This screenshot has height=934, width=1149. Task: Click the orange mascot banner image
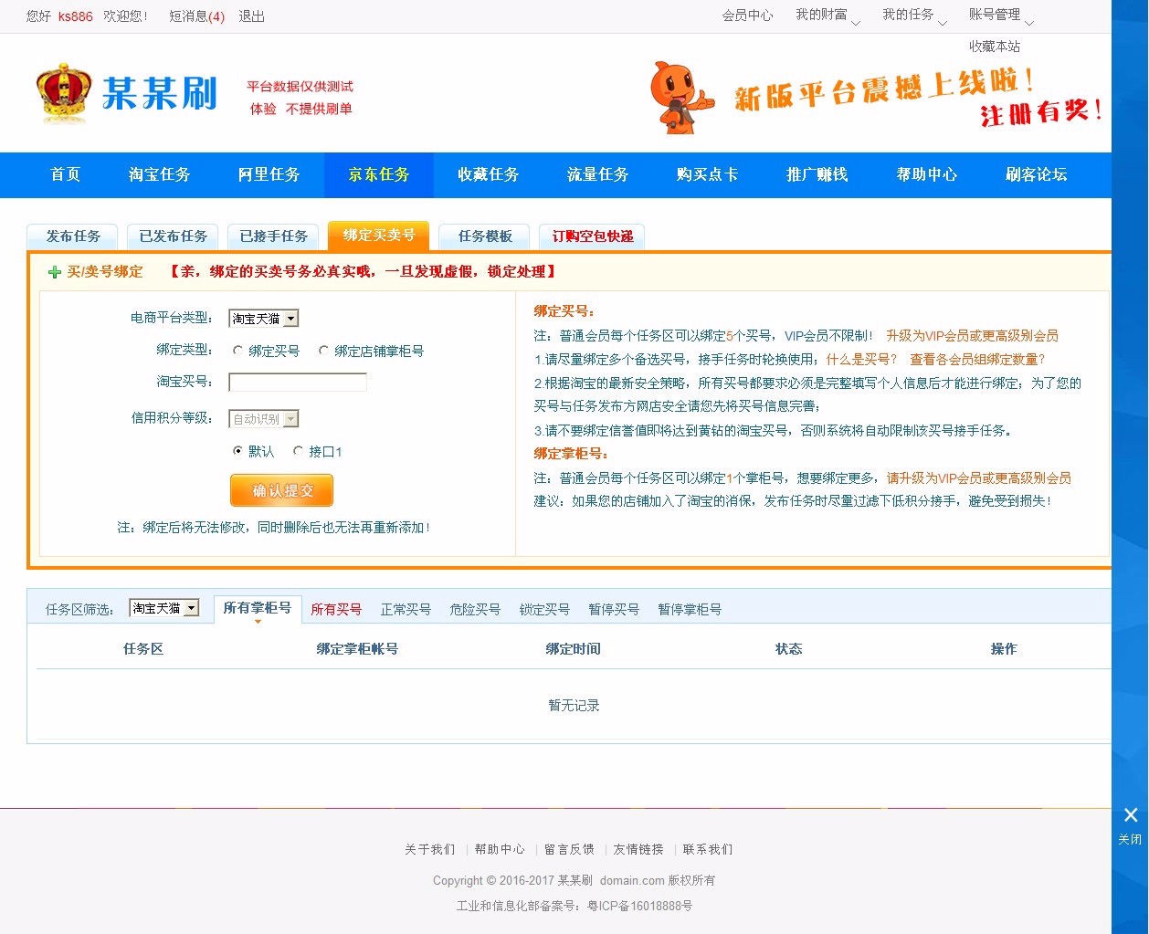point(680,98)
